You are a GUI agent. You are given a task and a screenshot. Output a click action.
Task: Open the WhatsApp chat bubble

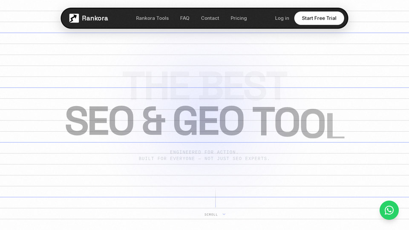(x=389, y=210)
